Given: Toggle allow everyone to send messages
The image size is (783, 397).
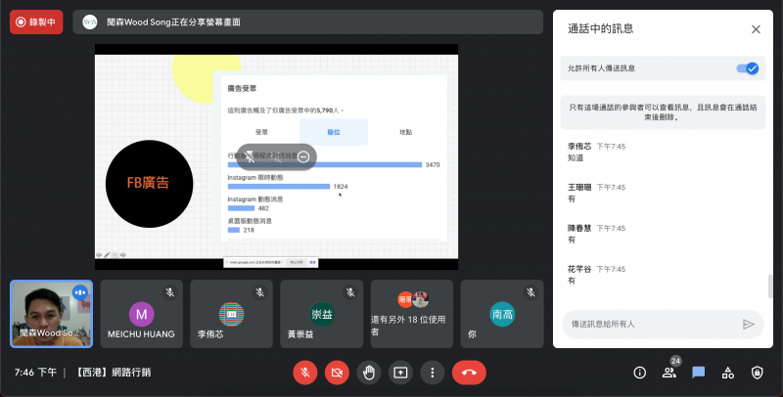Looking at the screenshot, I should tap(748, 68).
